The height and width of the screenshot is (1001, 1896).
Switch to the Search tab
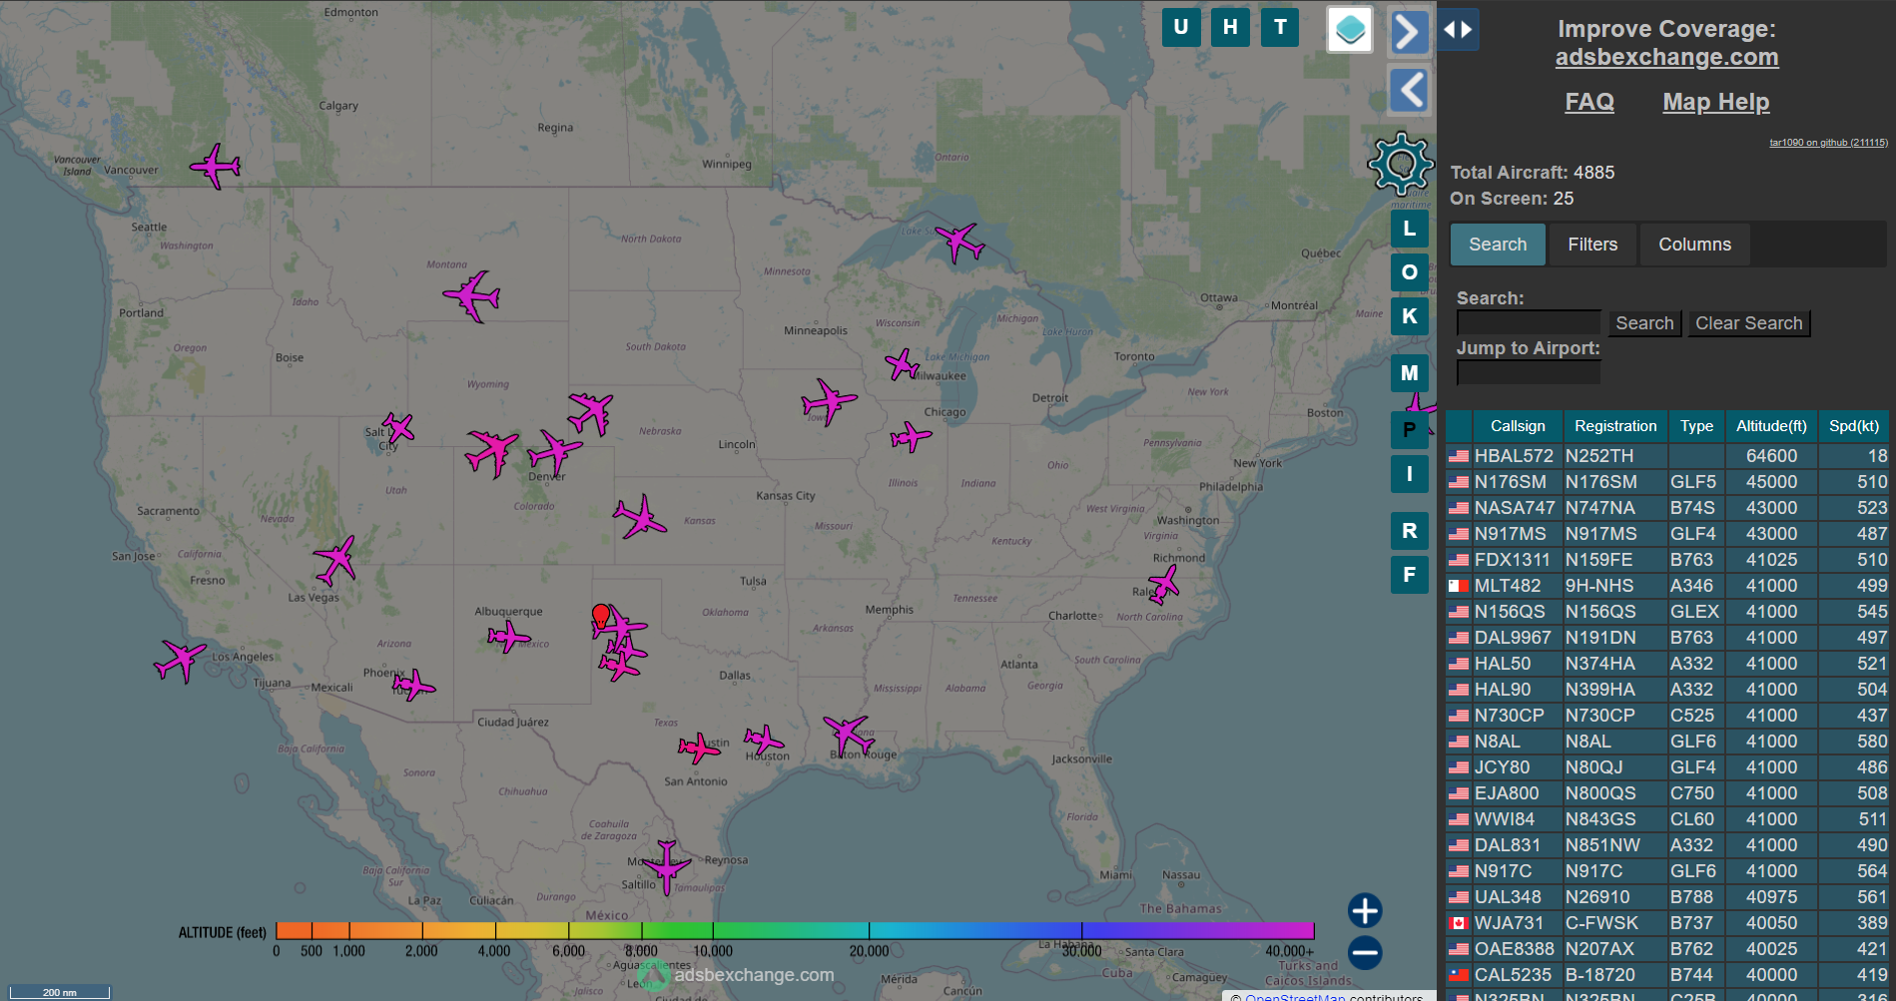(x=1498, y=245)
